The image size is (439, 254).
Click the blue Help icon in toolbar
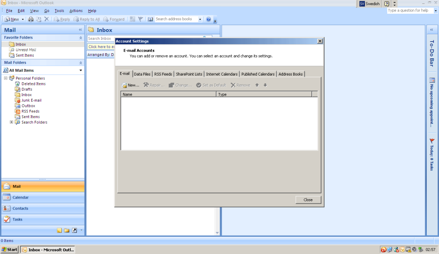(208, 19)
